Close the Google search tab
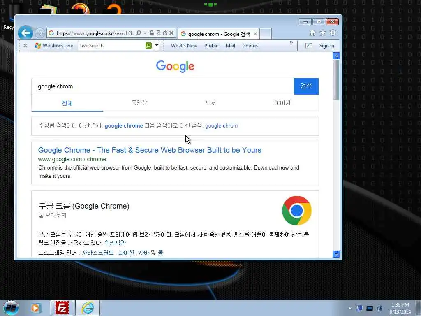This screenshot has width=421, height=316. pyautogui.click(x=255, y=34)
